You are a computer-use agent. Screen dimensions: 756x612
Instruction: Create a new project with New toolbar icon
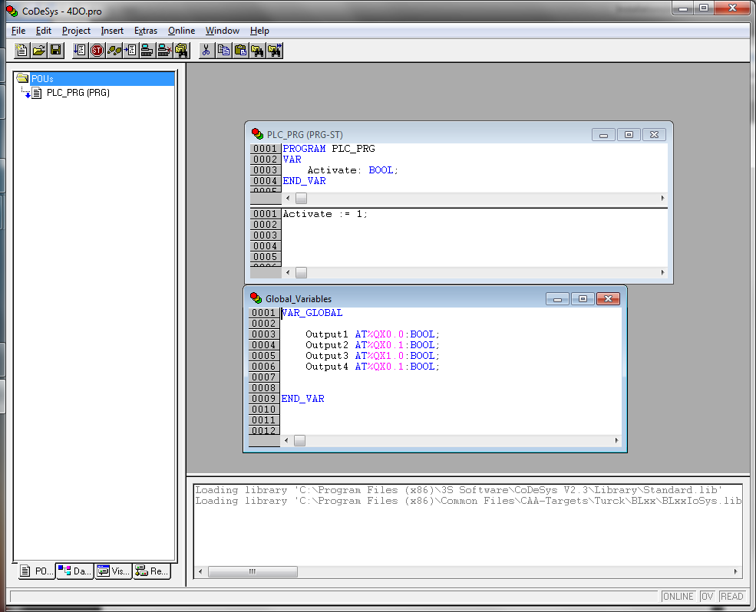click(21, 50)
